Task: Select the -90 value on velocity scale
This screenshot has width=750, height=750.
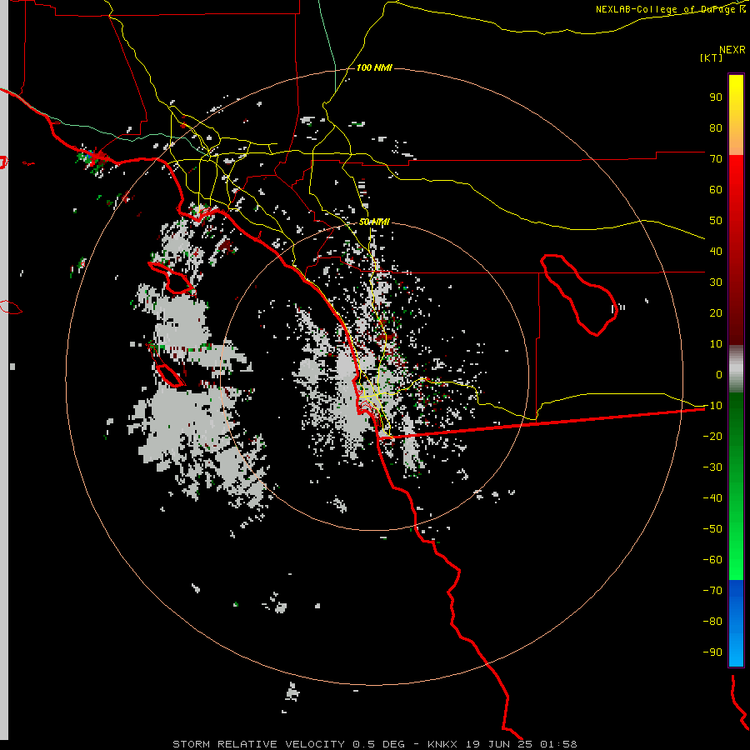Action: [712, 652]
